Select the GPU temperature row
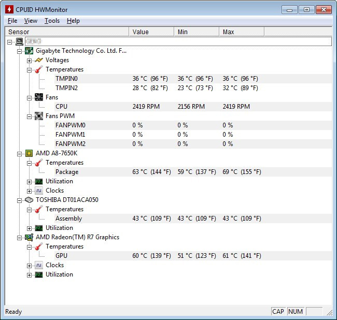This screenshot has height=320, width=337. (x=193, y=256)
